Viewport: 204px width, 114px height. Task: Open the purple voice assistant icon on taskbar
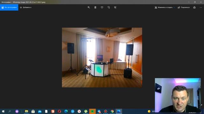[x=17, y=111]
